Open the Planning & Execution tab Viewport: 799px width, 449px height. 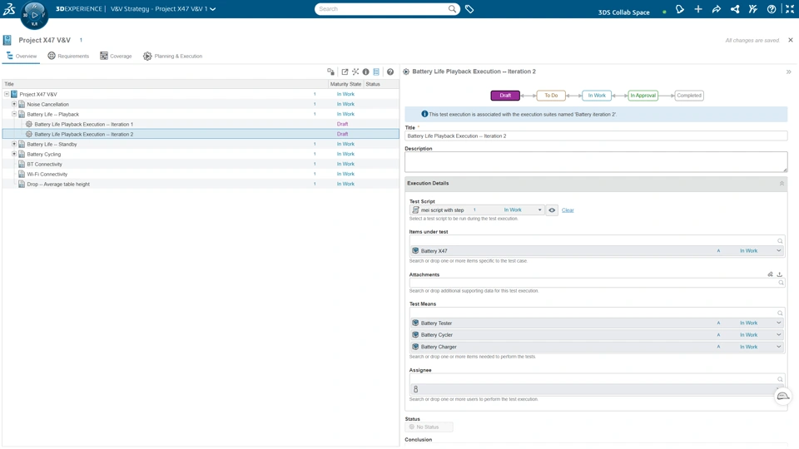[173, 56]
